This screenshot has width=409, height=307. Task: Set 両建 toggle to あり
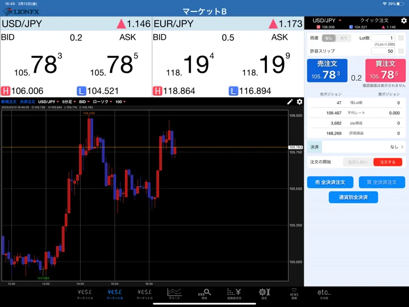(344, 38)
